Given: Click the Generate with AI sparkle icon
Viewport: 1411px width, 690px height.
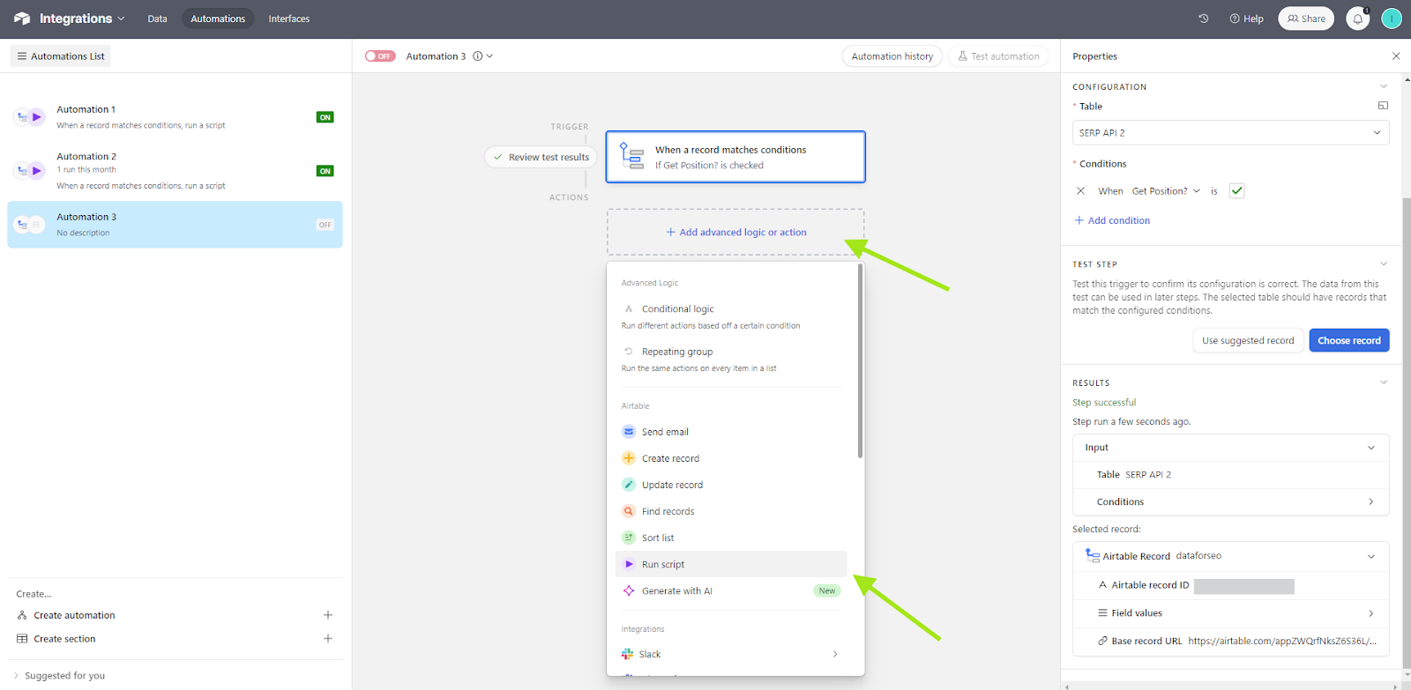Looking at the screenshot, I should (x=629, y=590).
